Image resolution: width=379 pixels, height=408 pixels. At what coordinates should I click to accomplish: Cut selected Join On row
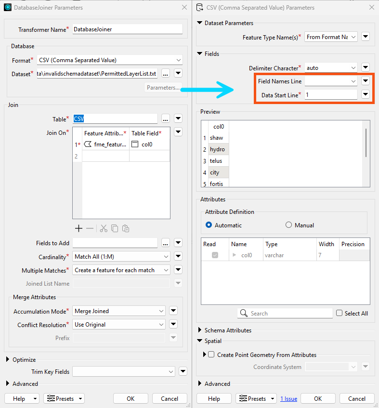(x=104, y=228)
